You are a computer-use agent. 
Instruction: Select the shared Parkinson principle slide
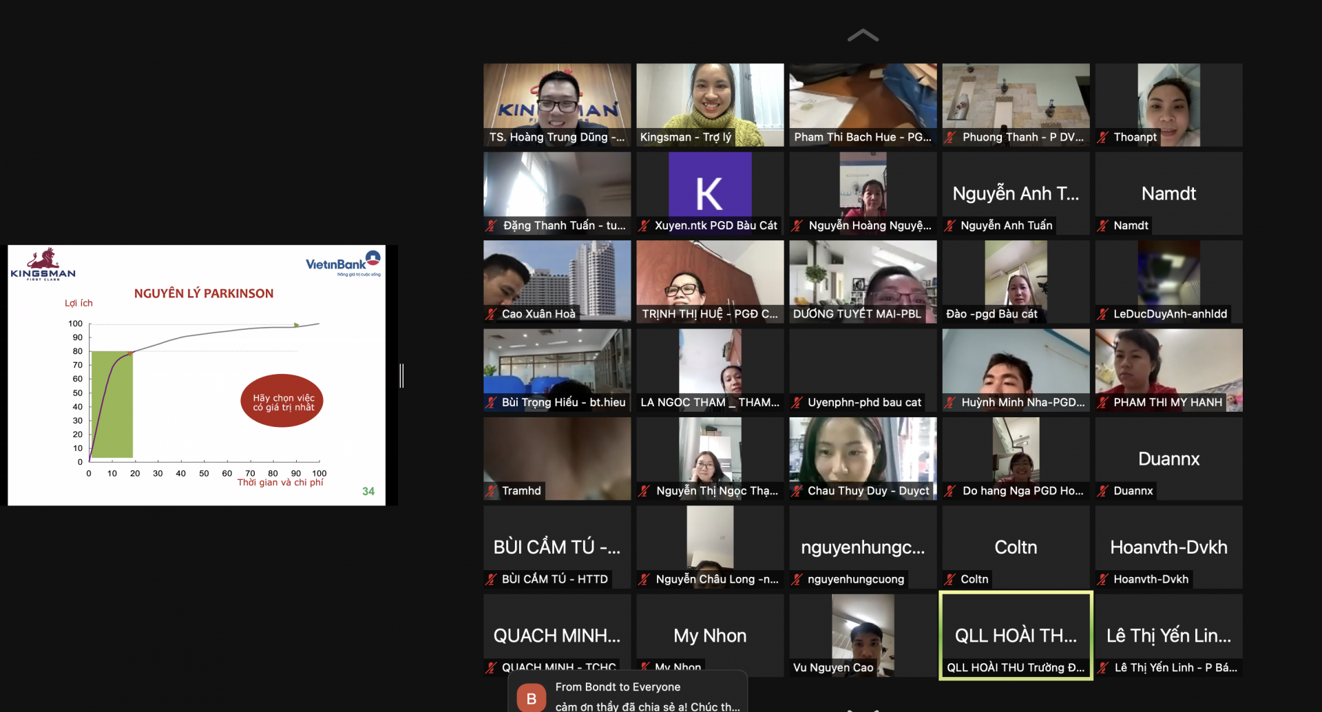coord(196,375)
